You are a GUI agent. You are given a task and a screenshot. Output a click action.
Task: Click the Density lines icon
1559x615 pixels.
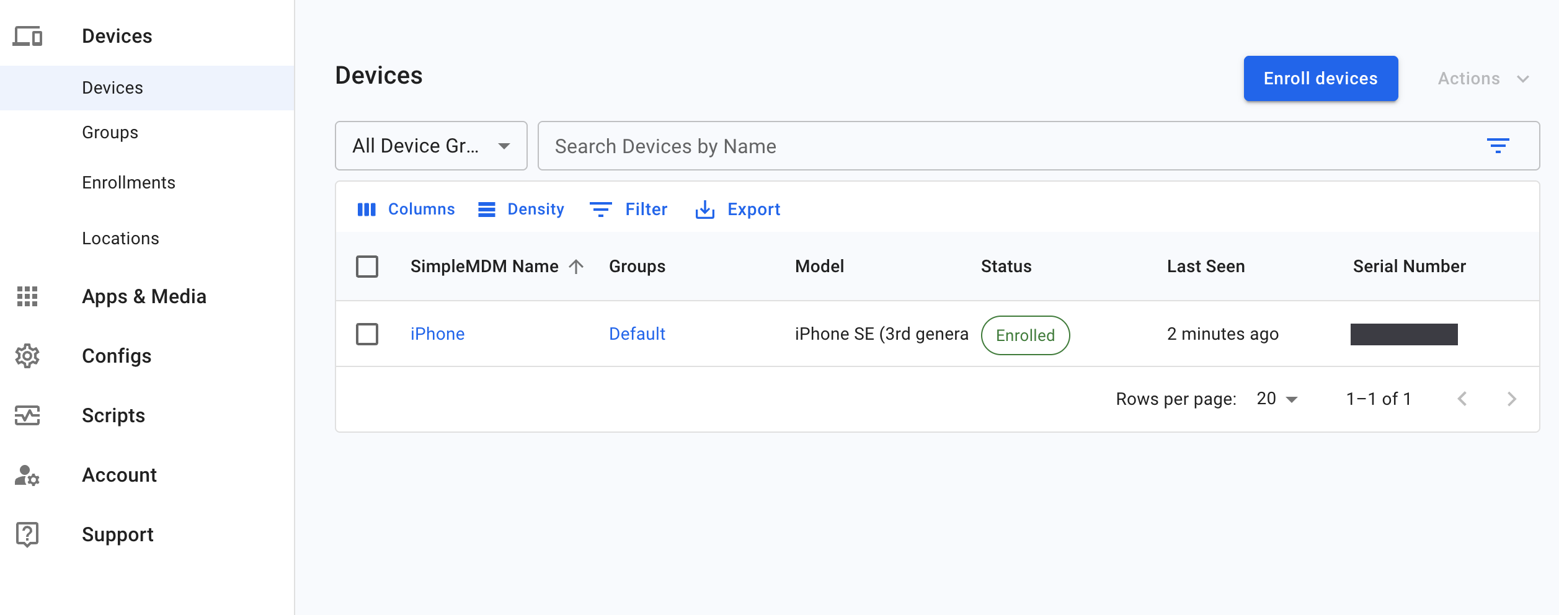[x=487, y=210]
